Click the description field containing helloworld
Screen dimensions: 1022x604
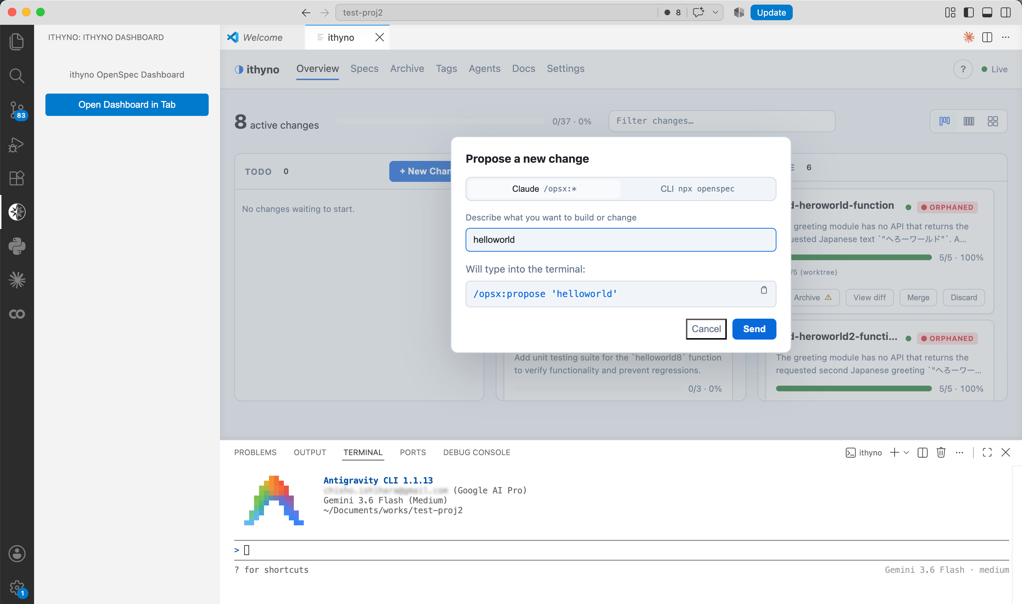tap(621, 240)
